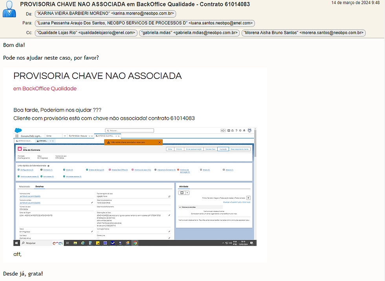Click the email compose icon under Atividade
385x281 pixels.
click(182, 193)
